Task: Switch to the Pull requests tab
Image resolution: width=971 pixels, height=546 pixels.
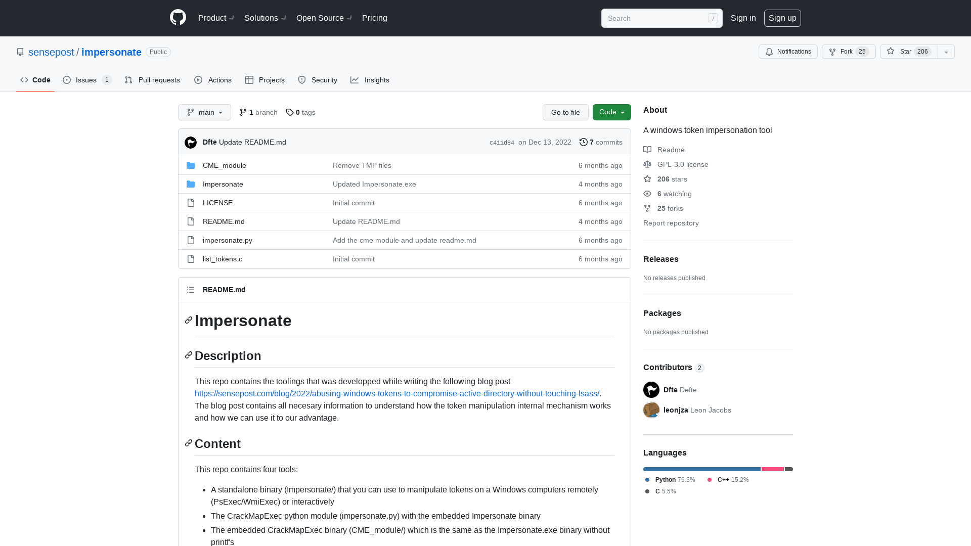Action: point(152,80)
